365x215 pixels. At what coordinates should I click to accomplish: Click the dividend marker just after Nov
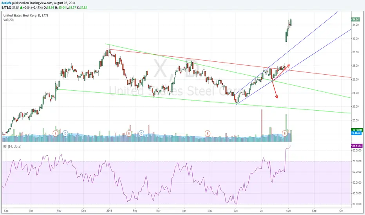(65, 133)
